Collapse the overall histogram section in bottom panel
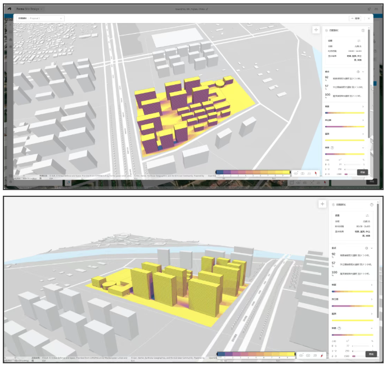The height and width of the screenshot is (365, 387). [x=372, y=328]
